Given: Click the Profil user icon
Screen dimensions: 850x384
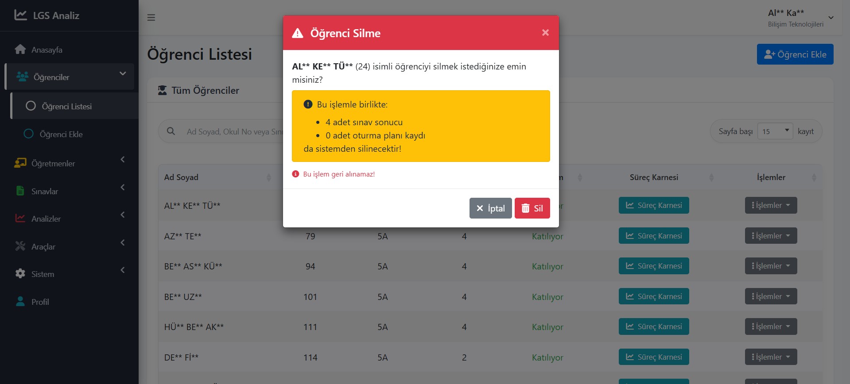Looking at the screenshot, I should pos(20,302).
